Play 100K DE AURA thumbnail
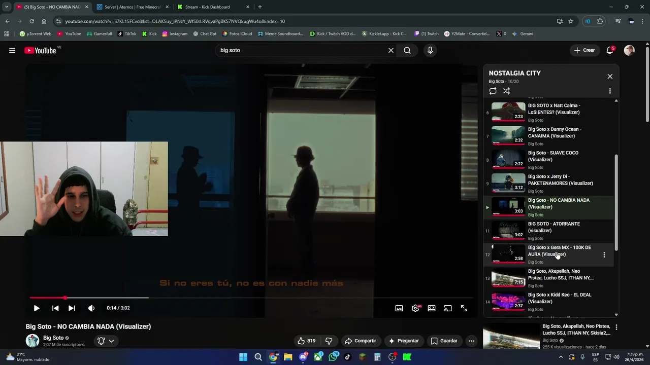This screenshot has height=365, width=650. click(508, 254)
